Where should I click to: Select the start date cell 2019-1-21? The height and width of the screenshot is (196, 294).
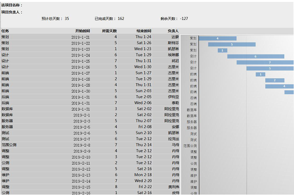click(x=81, y=37)
